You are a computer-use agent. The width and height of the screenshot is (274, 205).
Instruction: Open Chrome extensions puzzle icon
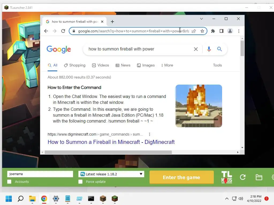click(x=213, y=31)
